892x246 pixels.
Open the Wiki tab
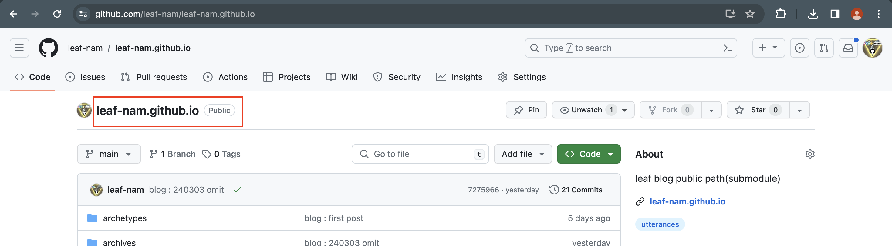(x=342, y=77)
